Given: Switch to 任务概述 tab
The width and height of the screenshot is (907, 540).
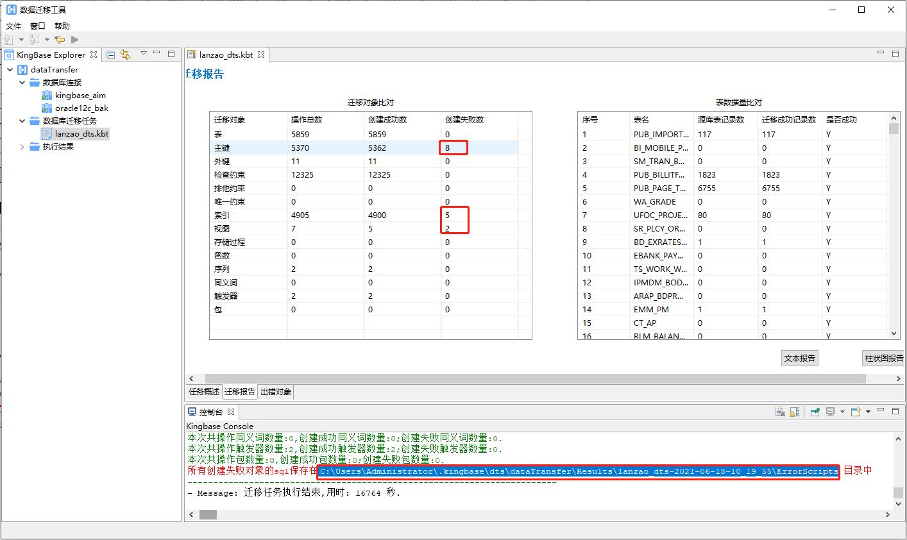Looking at the screenshot, I should pyautogui.click(x=204, y=392).
